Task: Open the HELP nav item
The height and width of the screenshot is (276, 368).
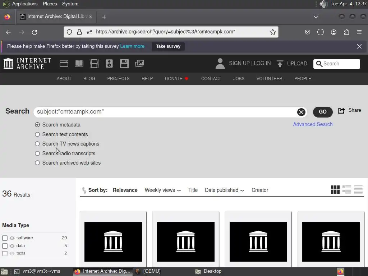Action: [x=147, y=79]
